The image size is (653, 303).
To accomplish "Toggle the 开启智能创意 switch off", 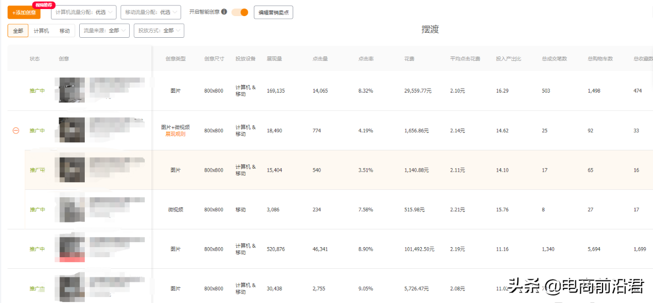I will click(x=240, y=12).
